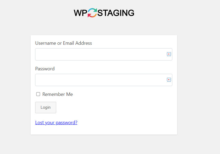Open the "Lost your password?" link
The height and width of the screenshot is (154, 220).
click(x=56, y=123)
